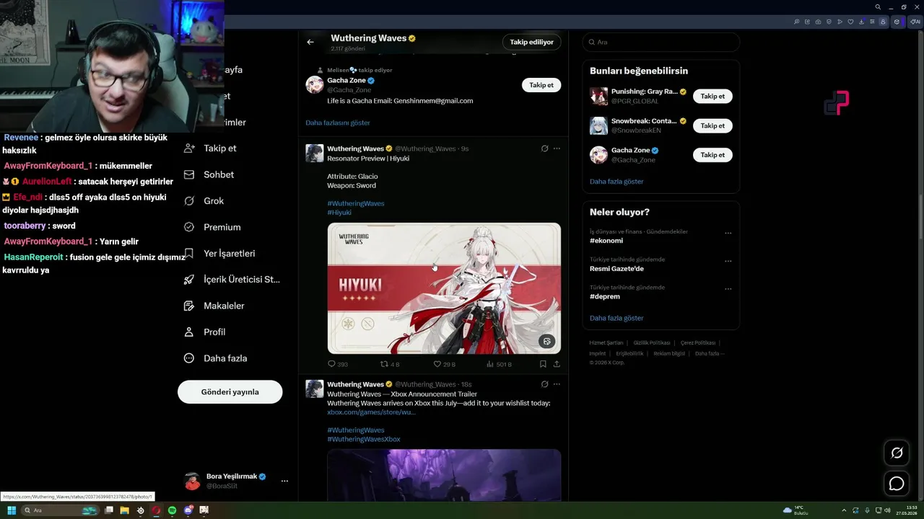
Task: Click the Ara search field on X
Action: (661, 42)
